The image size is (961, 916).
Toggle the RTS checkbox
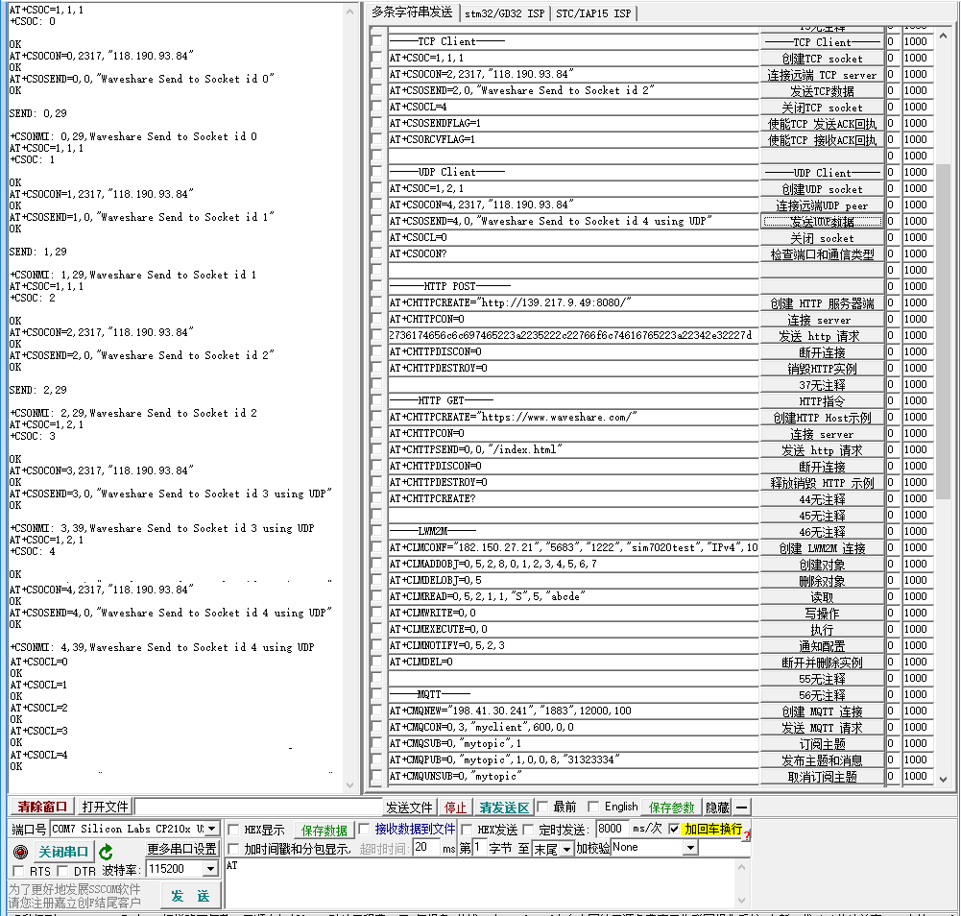(x=18, y=871)
